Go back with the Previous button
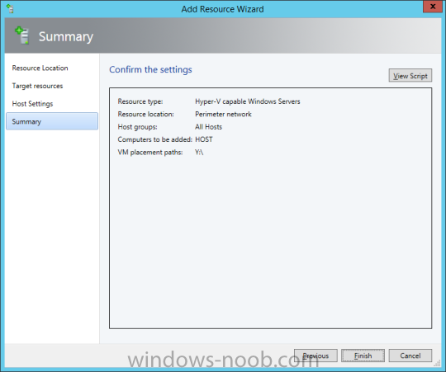The height and width of the screenshot is (372, 446). (316, 356)
